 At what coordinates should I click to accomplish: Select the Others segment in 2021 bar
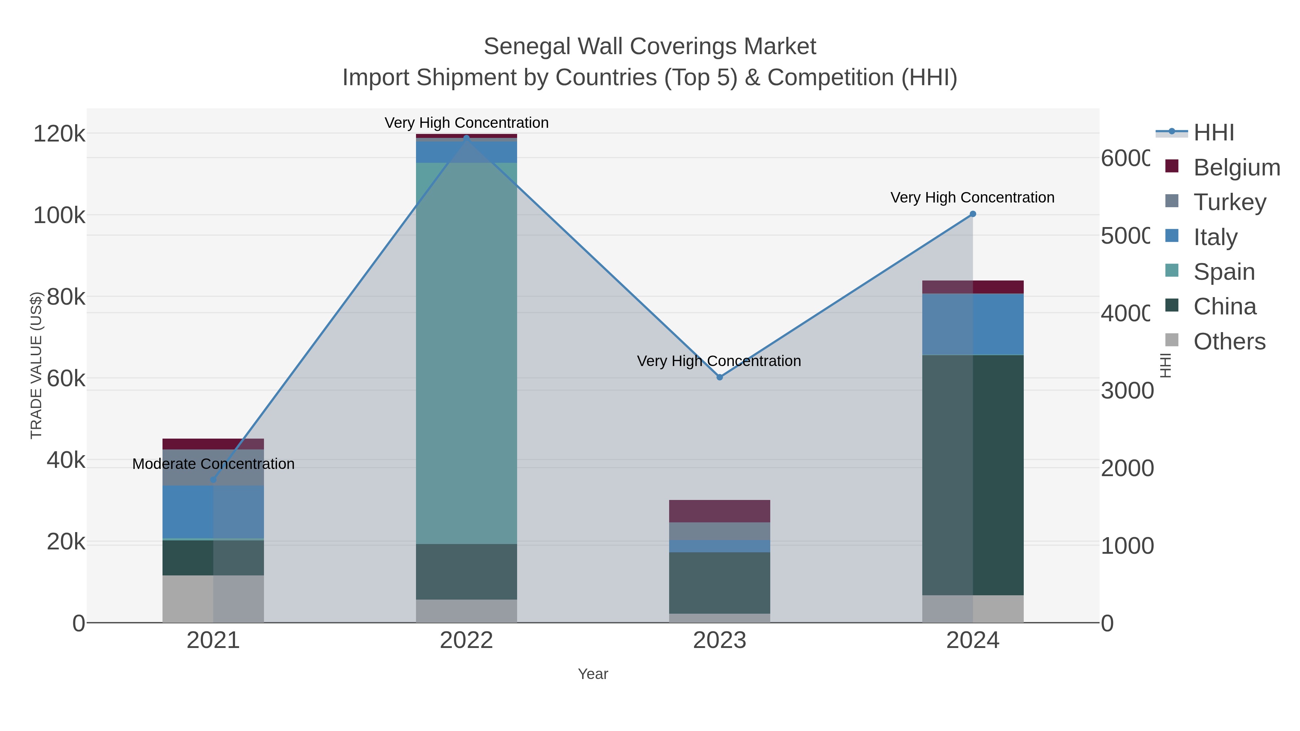[213, 599]
